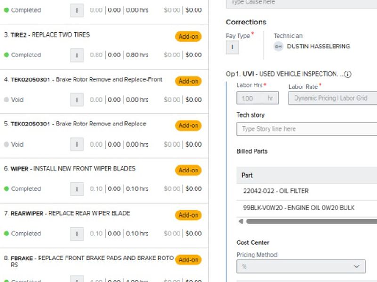377x282 pixels.
Task: Select operation 6 WIPER install front wiper blades
Action: coord(73,169)
